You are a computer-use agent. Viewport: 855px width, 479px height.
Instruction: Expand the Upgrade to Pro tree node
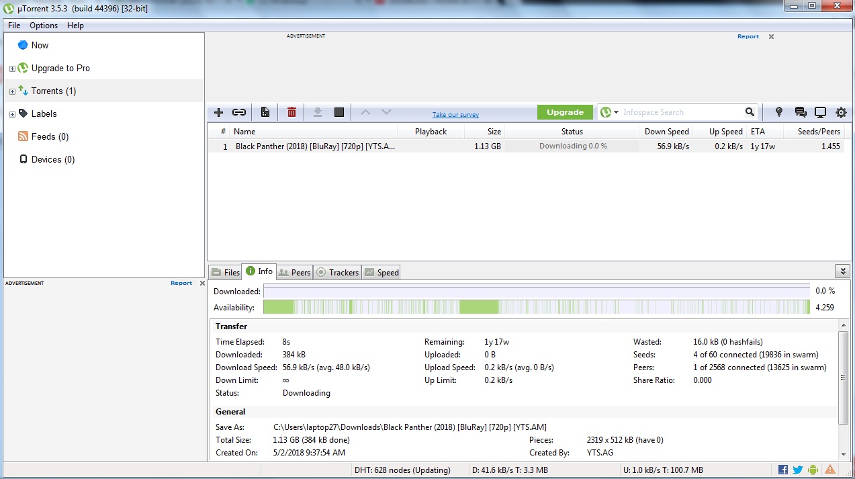coord(12,69)
